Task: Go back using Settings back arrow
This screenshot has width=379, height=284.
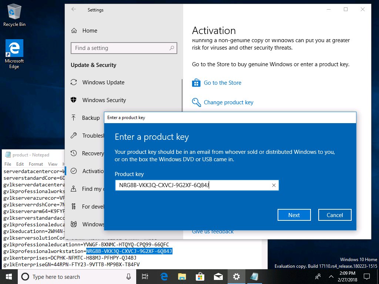Action: coord(74,10)
